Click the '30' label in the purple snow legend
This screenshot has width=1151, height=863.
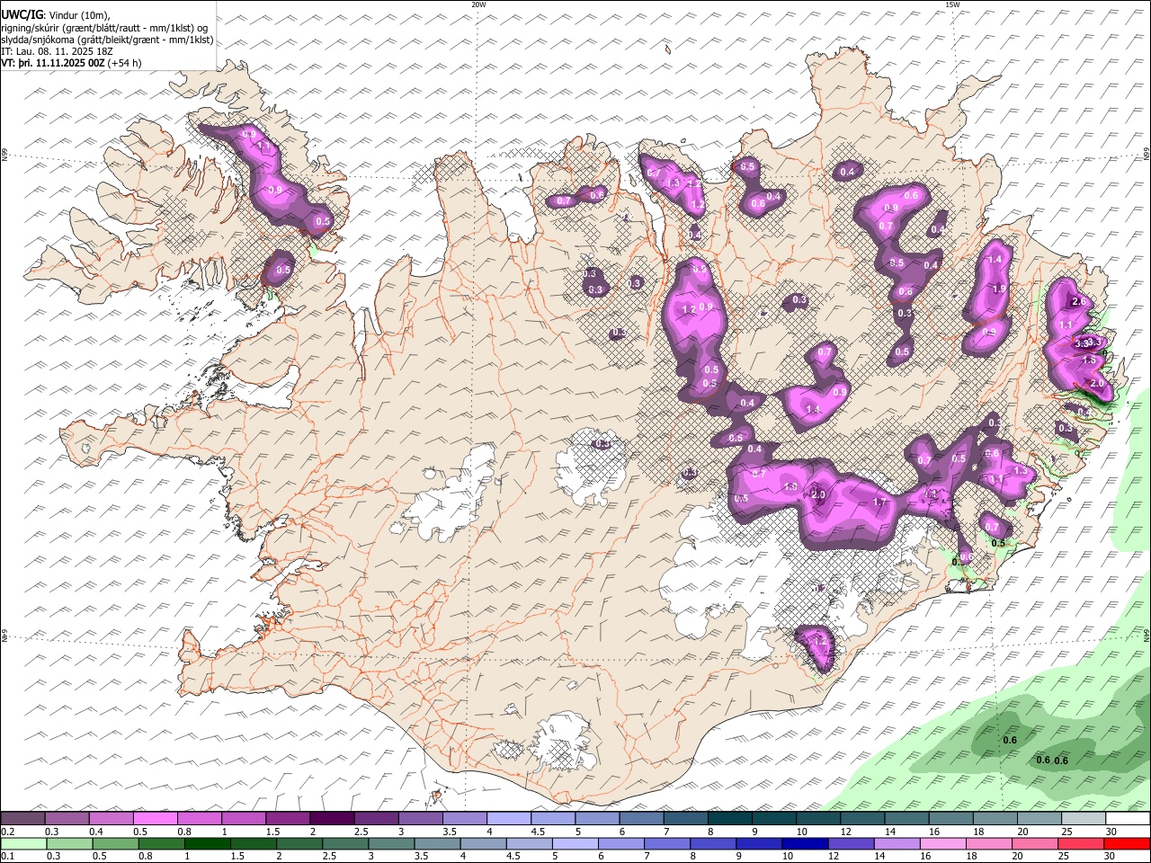1111,832
